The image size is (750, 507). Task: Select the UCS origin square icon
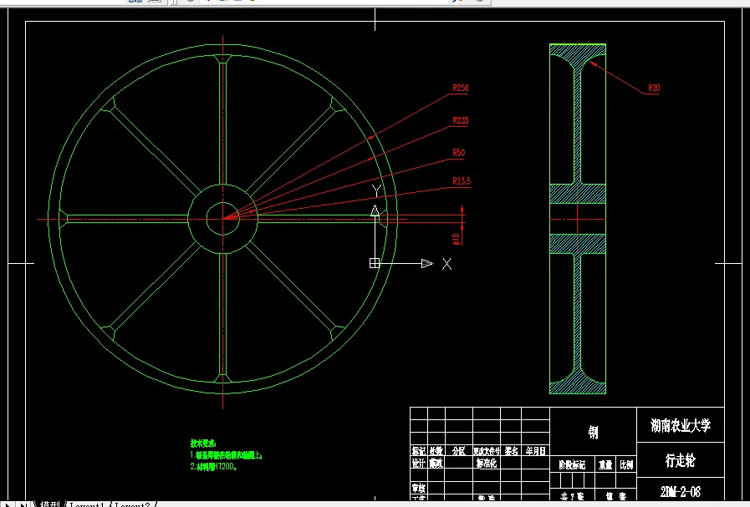pyautogui.click(x=375, y=263)
